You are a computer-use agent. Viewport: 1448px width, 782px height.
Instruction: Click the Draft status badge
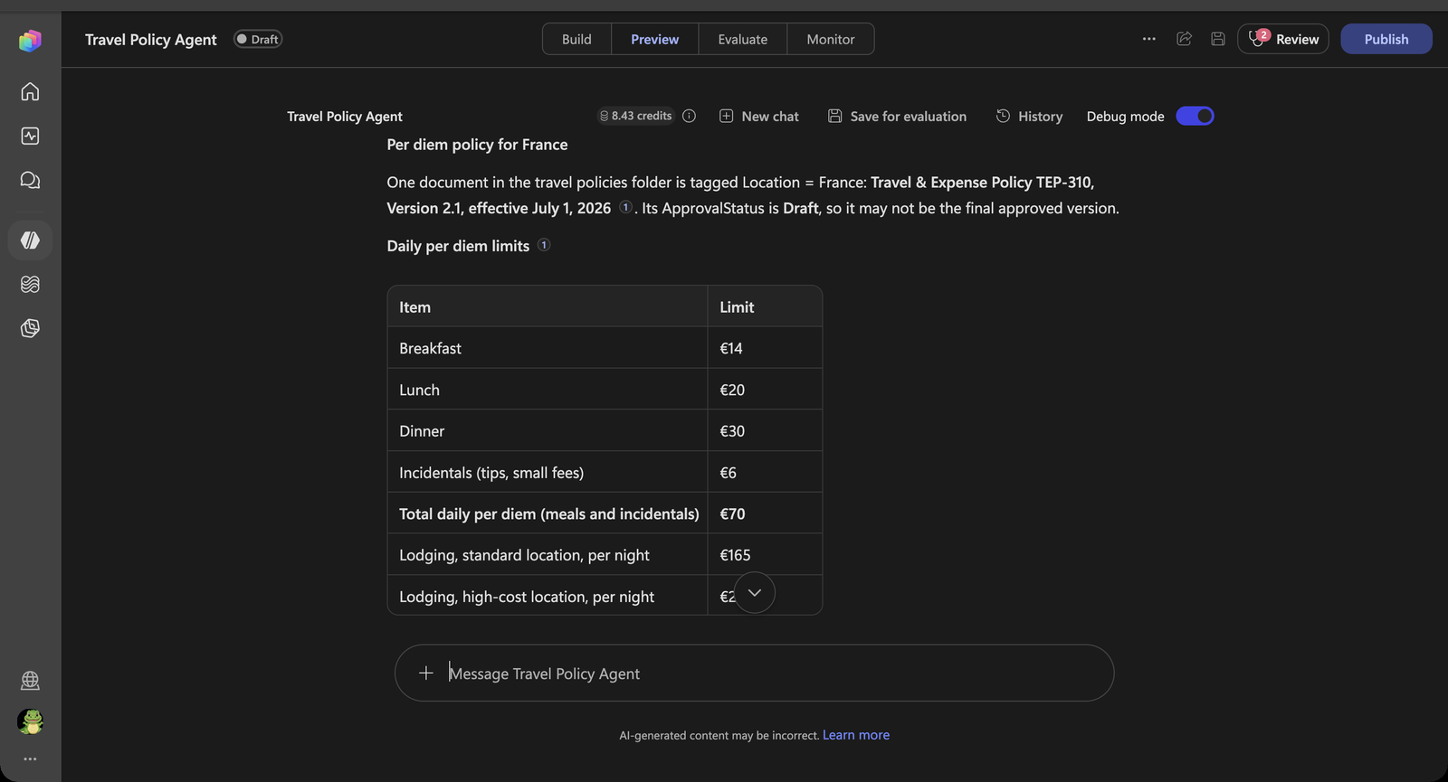[x=258, y=39]
